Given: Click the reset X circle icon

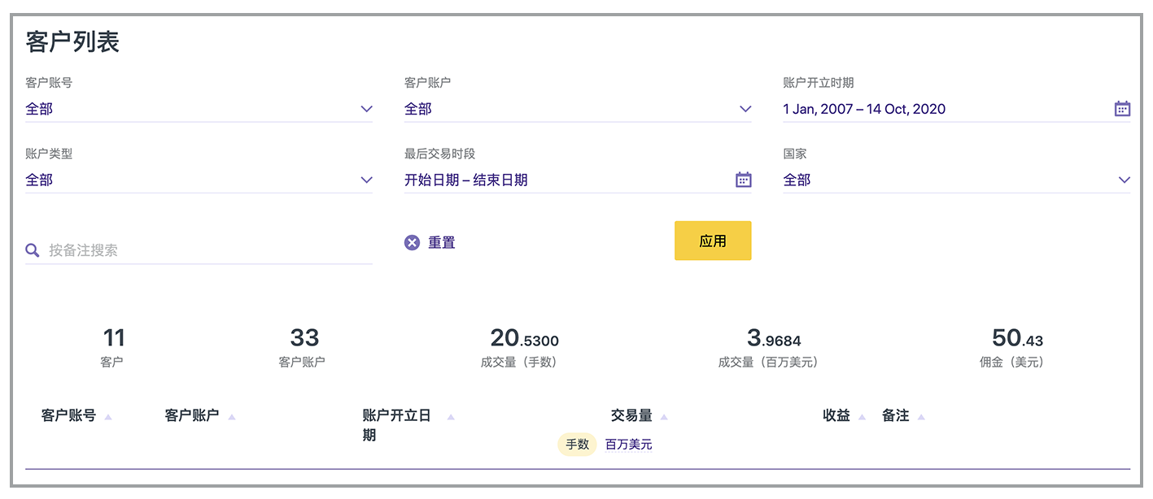Looking at the screenshot, I should pos(412,242).
